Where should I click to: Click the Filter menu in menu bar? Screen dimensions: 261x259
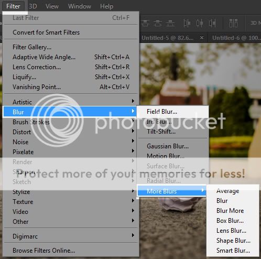(x=13, y=6)
